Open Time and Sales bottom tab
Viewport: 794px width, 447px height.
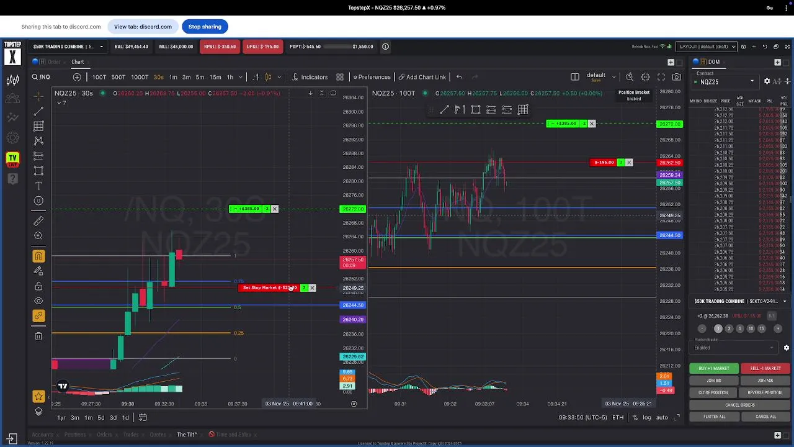pos(233,435)
